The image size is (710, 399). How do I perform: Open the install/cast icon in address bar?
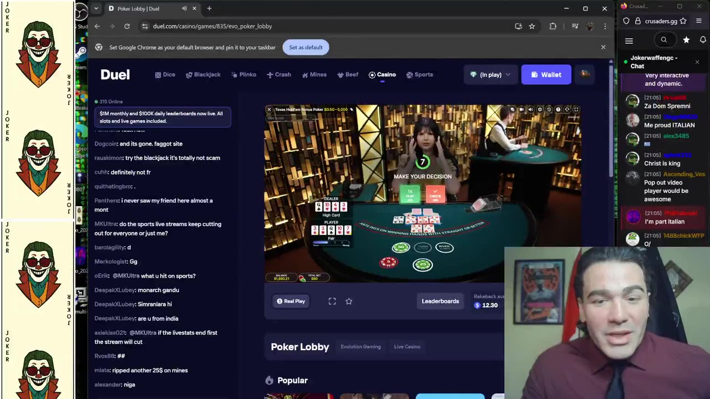click(x=519, y=26)
